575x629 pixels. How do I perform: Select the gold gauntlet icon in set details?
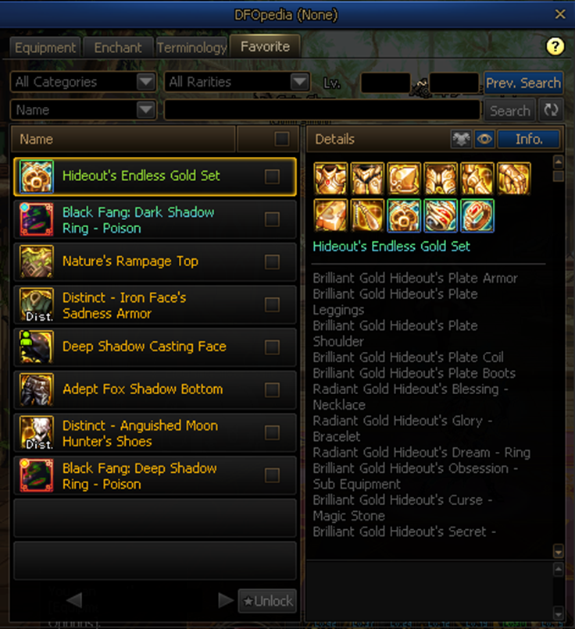coord(513,179)
